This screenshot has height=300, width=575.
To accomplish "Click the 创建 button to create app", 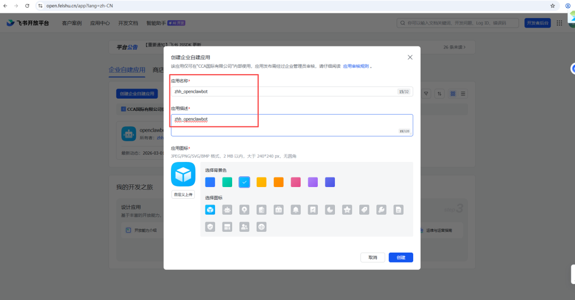I will [401, 257].
